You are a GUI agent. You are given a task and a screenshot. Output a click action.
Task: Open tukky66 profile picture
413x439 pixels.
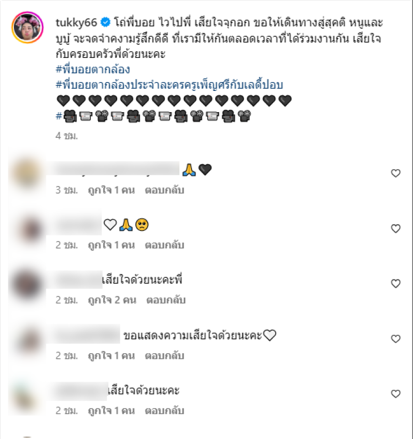pyautogui.click(x=27, y=27)
